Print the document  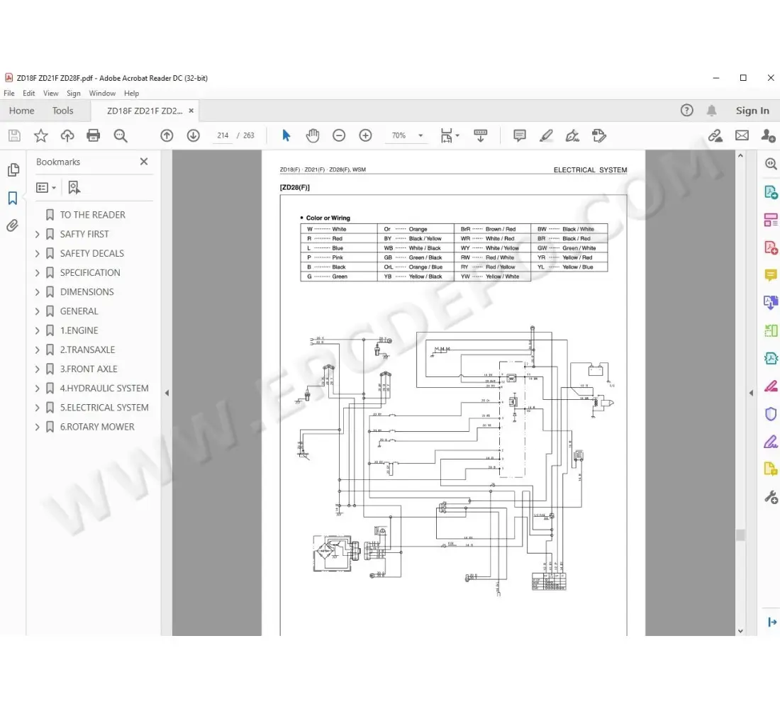93,135
